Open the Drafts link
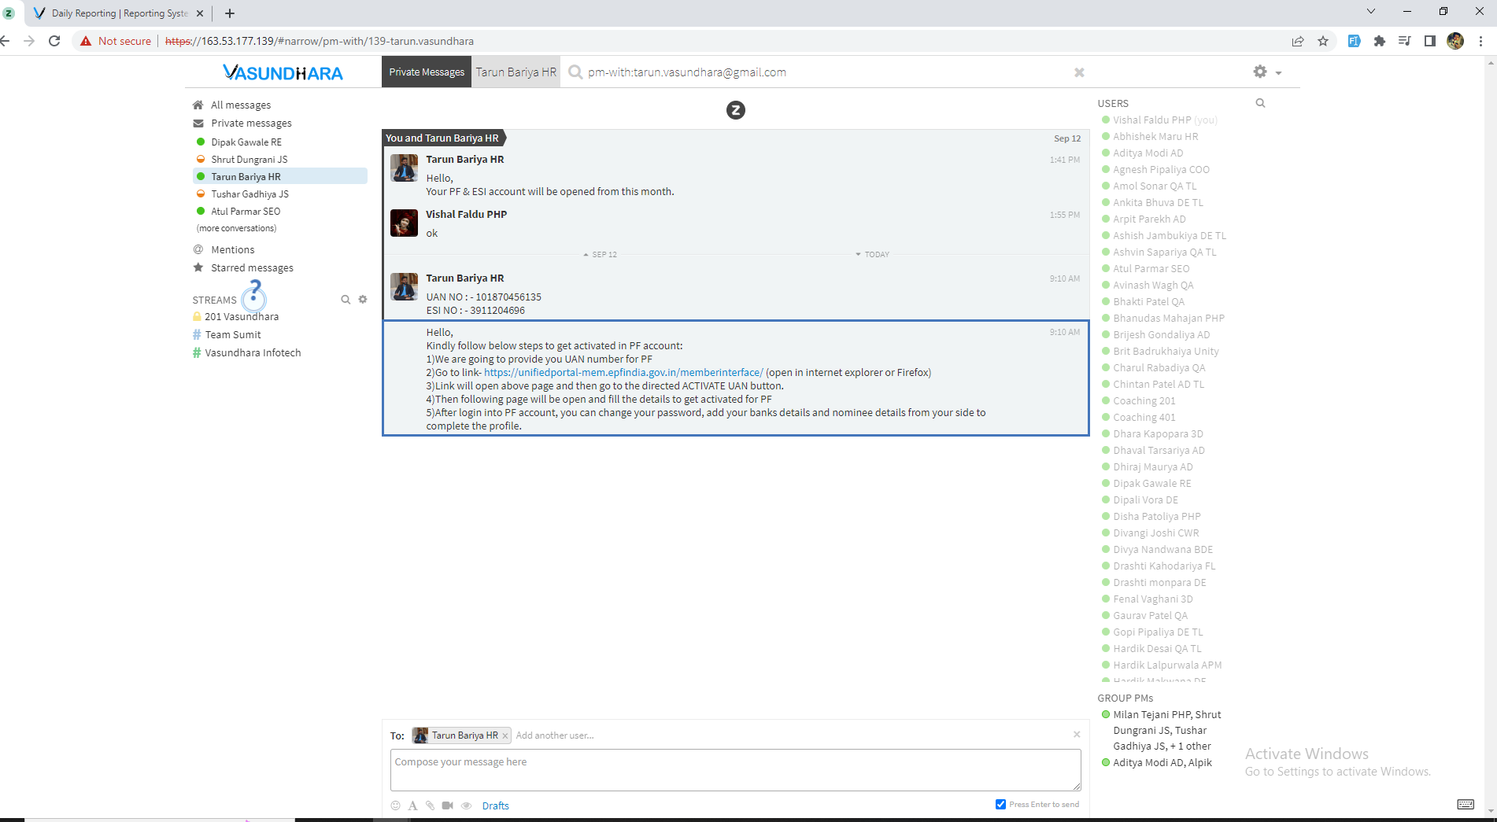This screenshot has width=1497, height=822. (495, 805)
